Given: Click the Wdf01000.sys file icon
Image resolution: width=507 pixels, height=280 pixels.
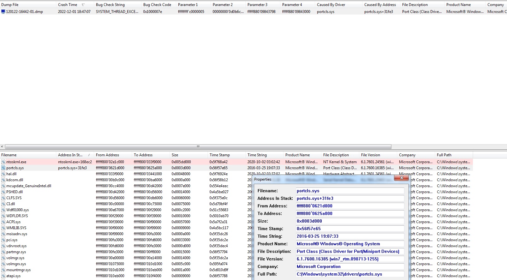Looking at the screenshot, I should coord(3,210).
